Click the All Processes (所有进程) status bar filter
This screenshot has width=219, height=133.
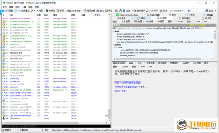pyautogui.click(x=22, y=130)
